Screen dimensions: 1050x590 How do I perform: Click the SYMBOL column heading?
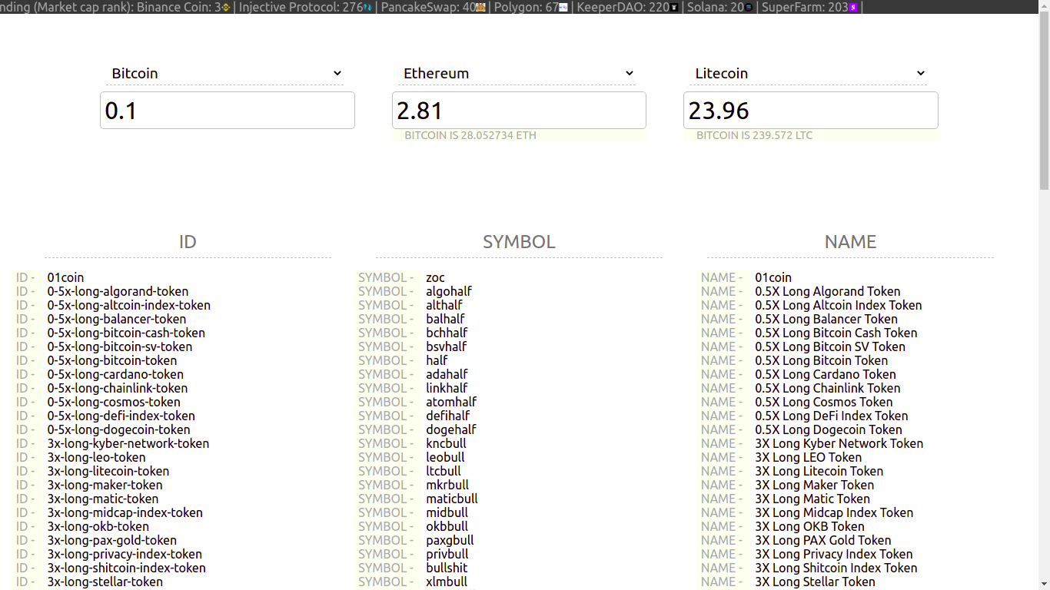[519, 242]
